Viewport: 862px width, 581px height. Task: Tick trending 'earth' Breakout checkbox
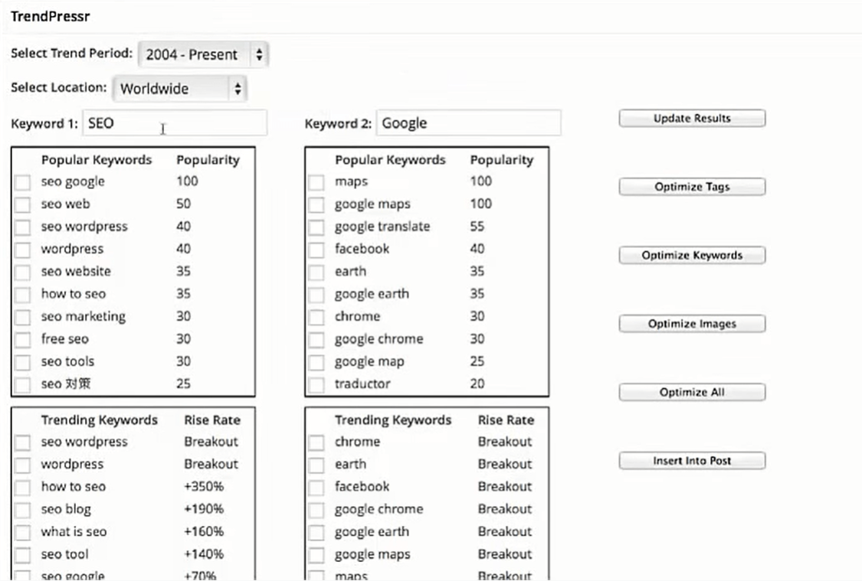[316, 465]
